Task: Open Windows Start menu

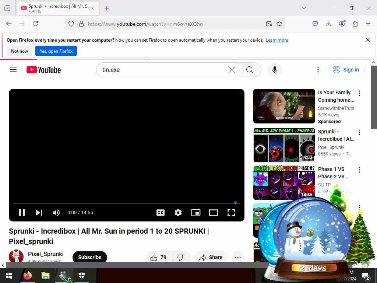Action: 9,276
